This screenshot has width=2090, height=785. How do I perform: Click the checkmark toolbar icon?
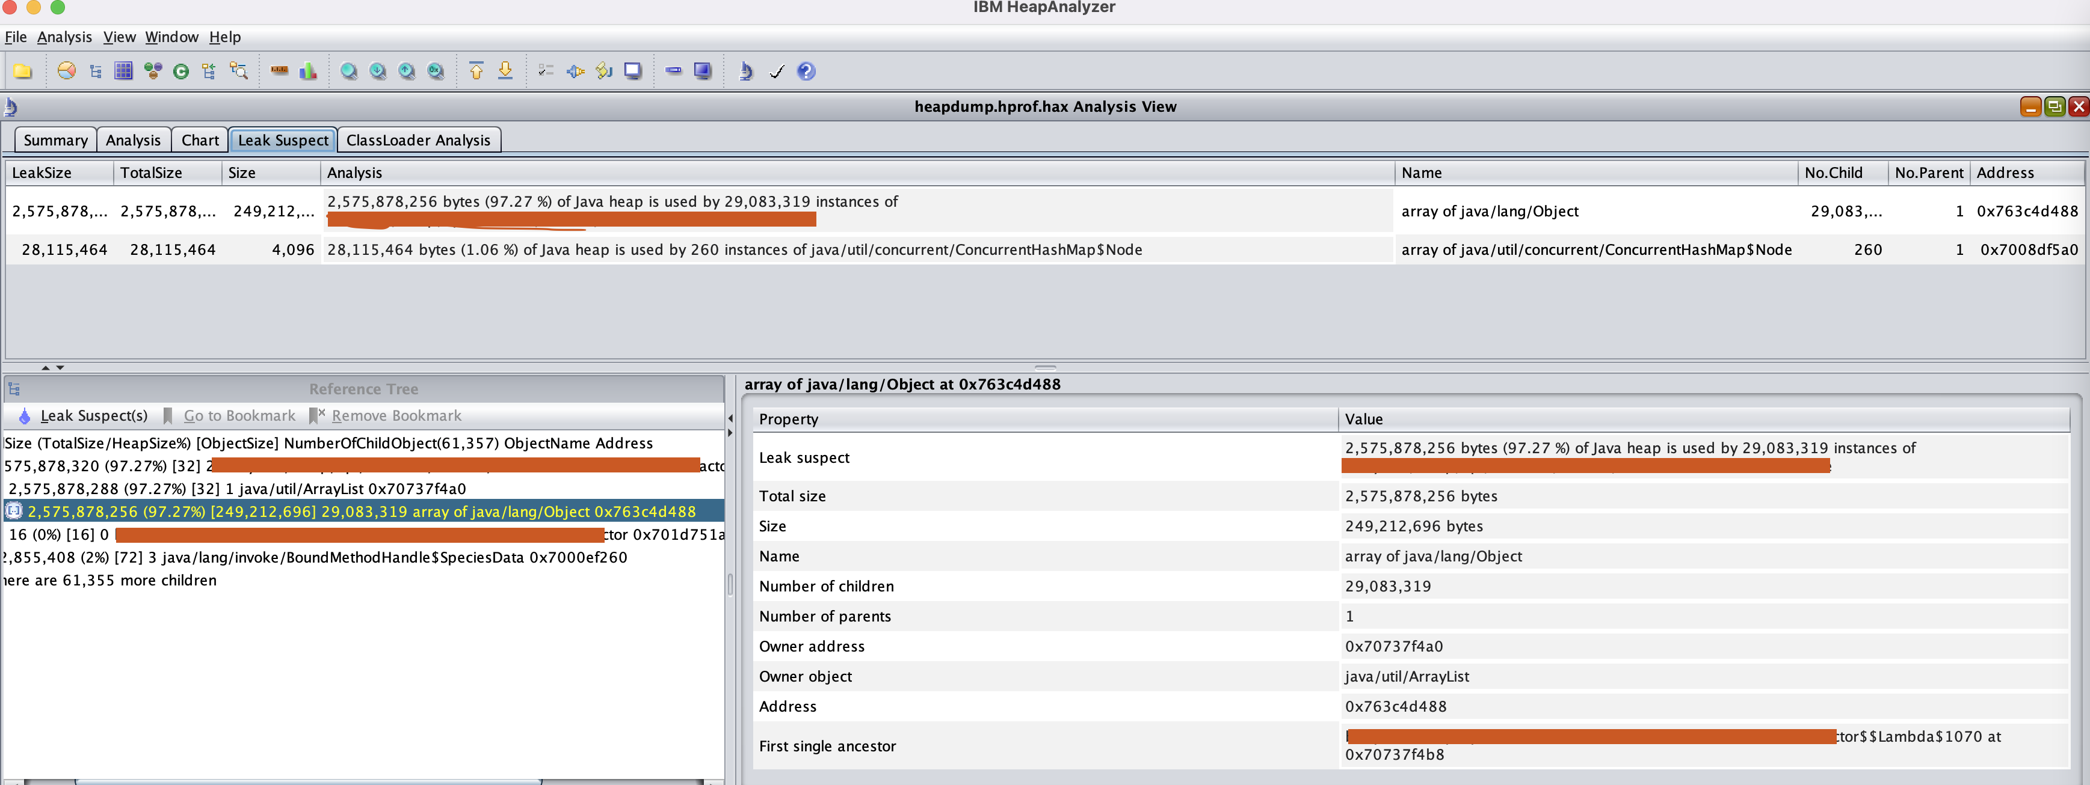pyautogui.click(x=777, y=72)
